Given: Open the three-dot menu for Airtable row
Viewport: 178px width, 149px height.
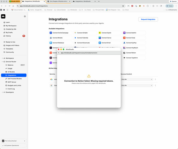Looking at the screenshot, I should coord(155,80).
